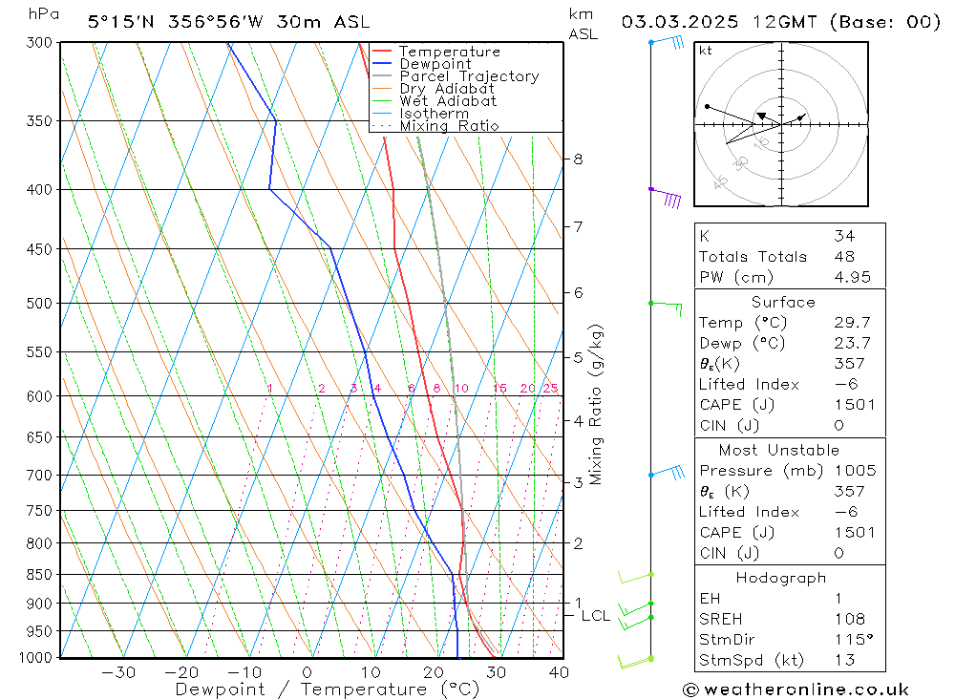Click the Totals Totals value 48
The width and height of the screenshot is (955, 700).
845,257
